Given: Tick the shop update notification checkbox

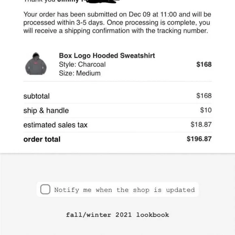Looking at the screenshot, I should pos(45,189).
